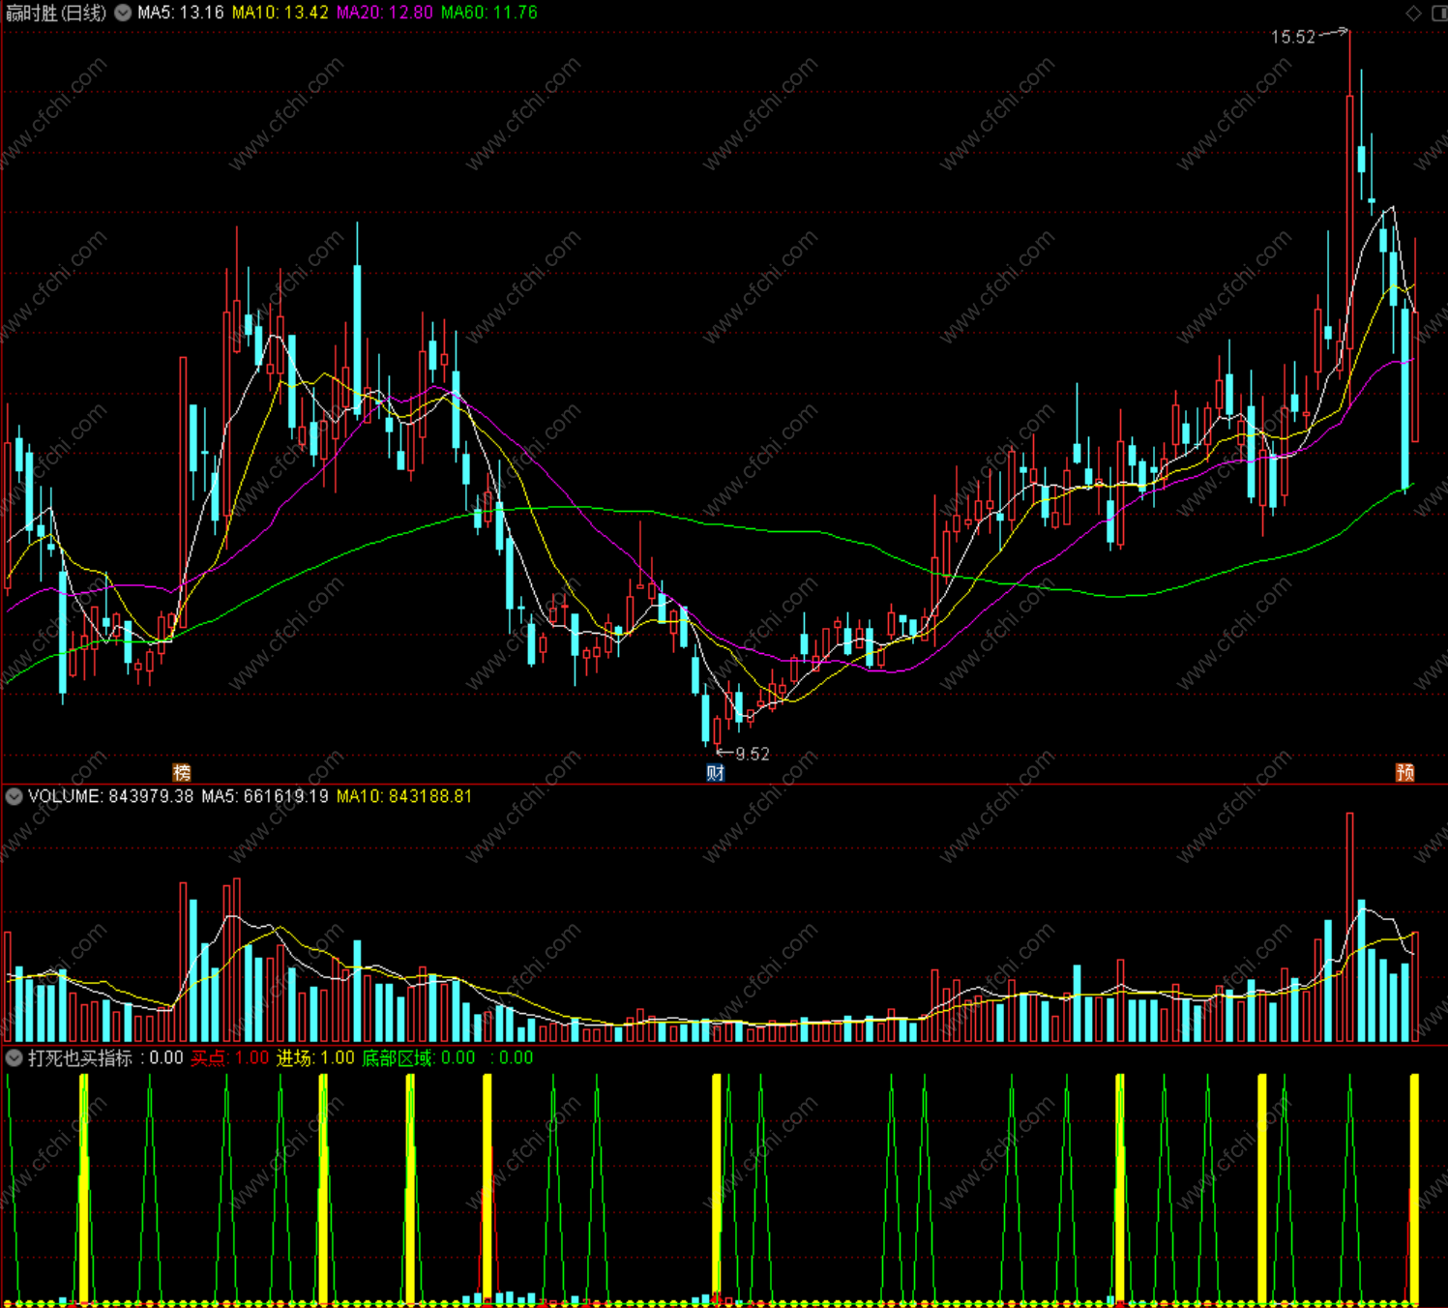
Task: Click the 预 marker at the chart's right edge
Action: point(1404,772)
